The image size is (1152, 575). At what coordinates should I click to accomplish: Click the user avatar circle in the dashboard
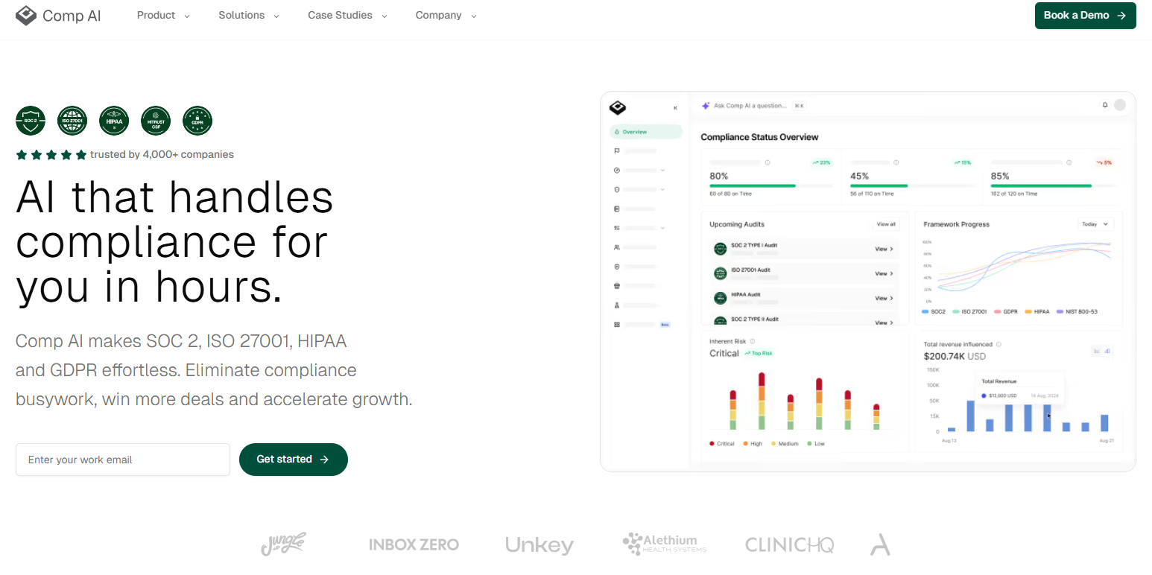(1120, 105)
